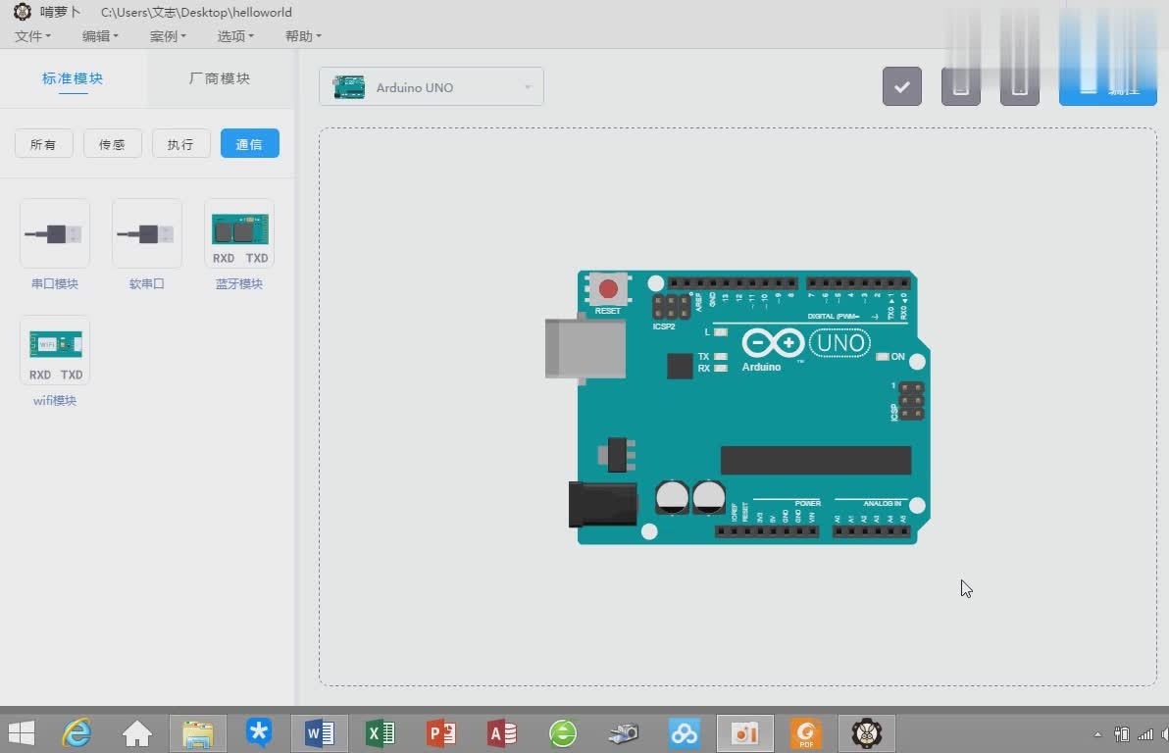Open the 文件 menu
Screen dimensions: 1169x753
tap(32, 35)
